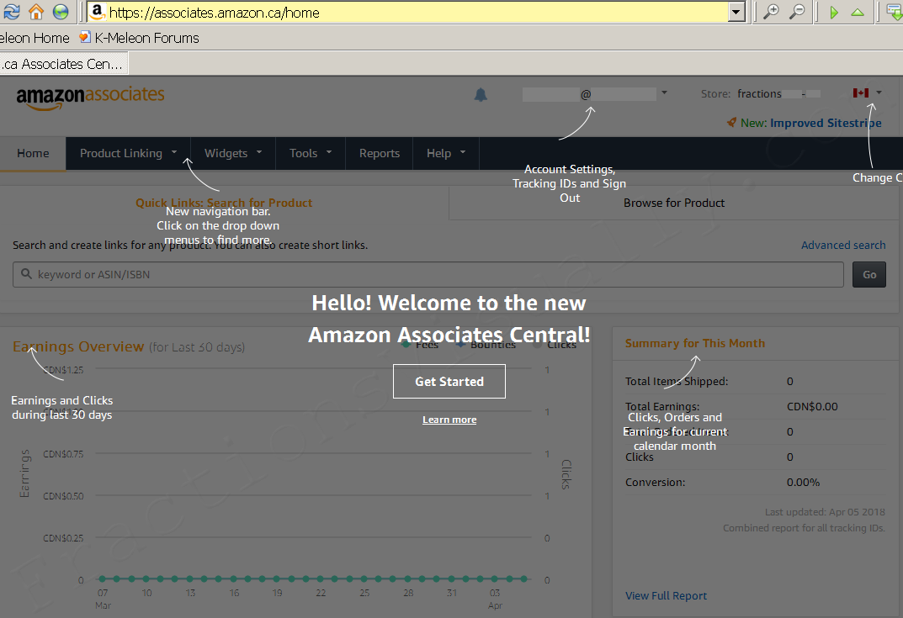This screenshot has width=903, height=618.
Task: Click the megaphone icon beside Improved Sitestripe
Action: (x=731, y=123)
